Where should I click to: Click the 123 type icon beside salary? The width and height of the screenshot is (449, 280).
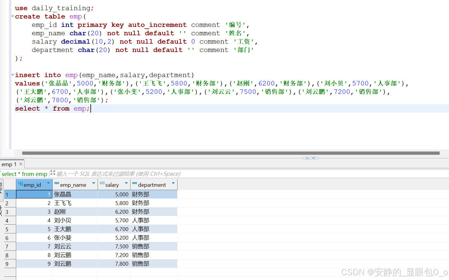point(102,183)
